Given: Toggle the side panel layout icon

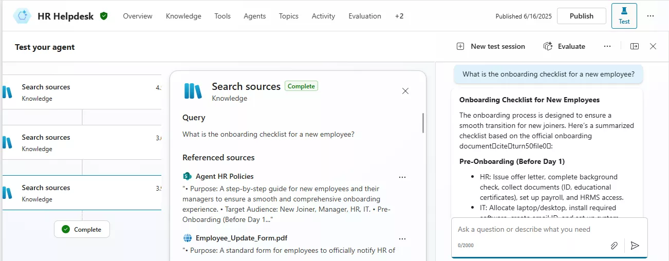Looking at the screenshot, I should 635,46.
